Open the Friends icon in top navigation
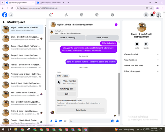The image size is (165, 132). click(66, 15)
